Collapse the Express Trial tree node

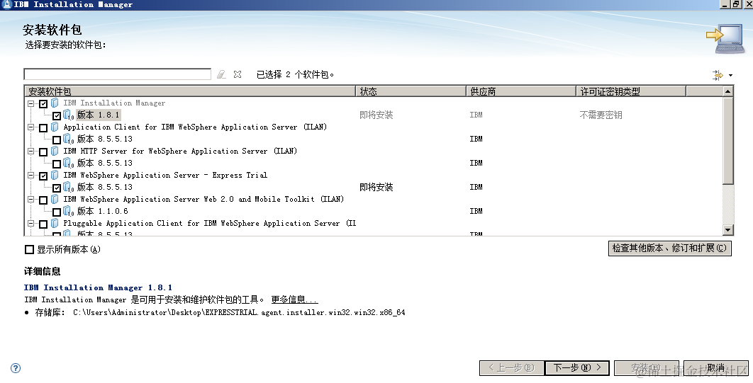click(x=31, y=176)
